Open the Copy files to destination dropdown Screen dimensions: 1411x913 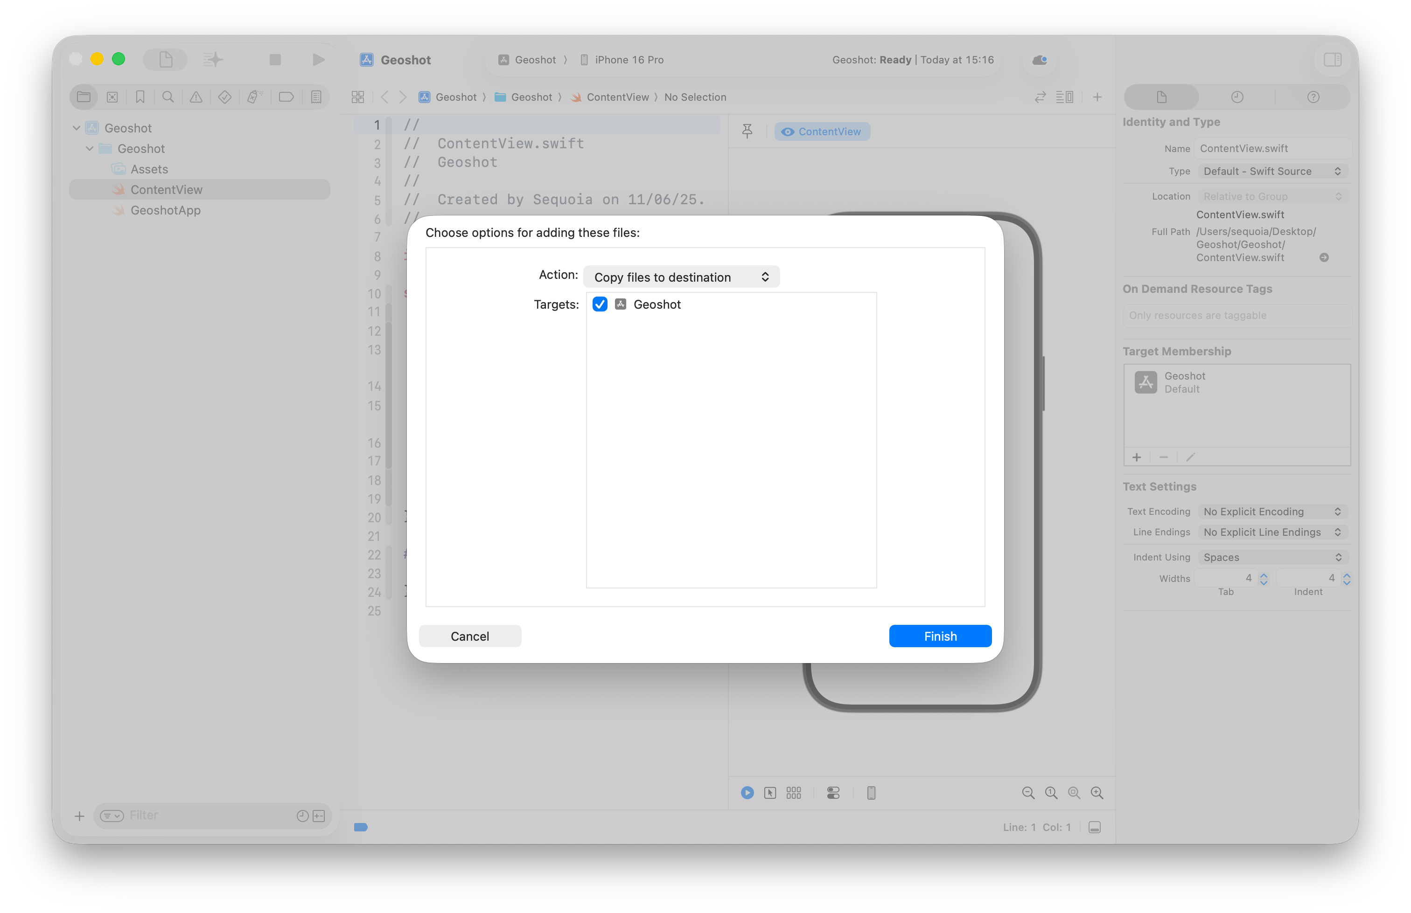click(681, 277)
